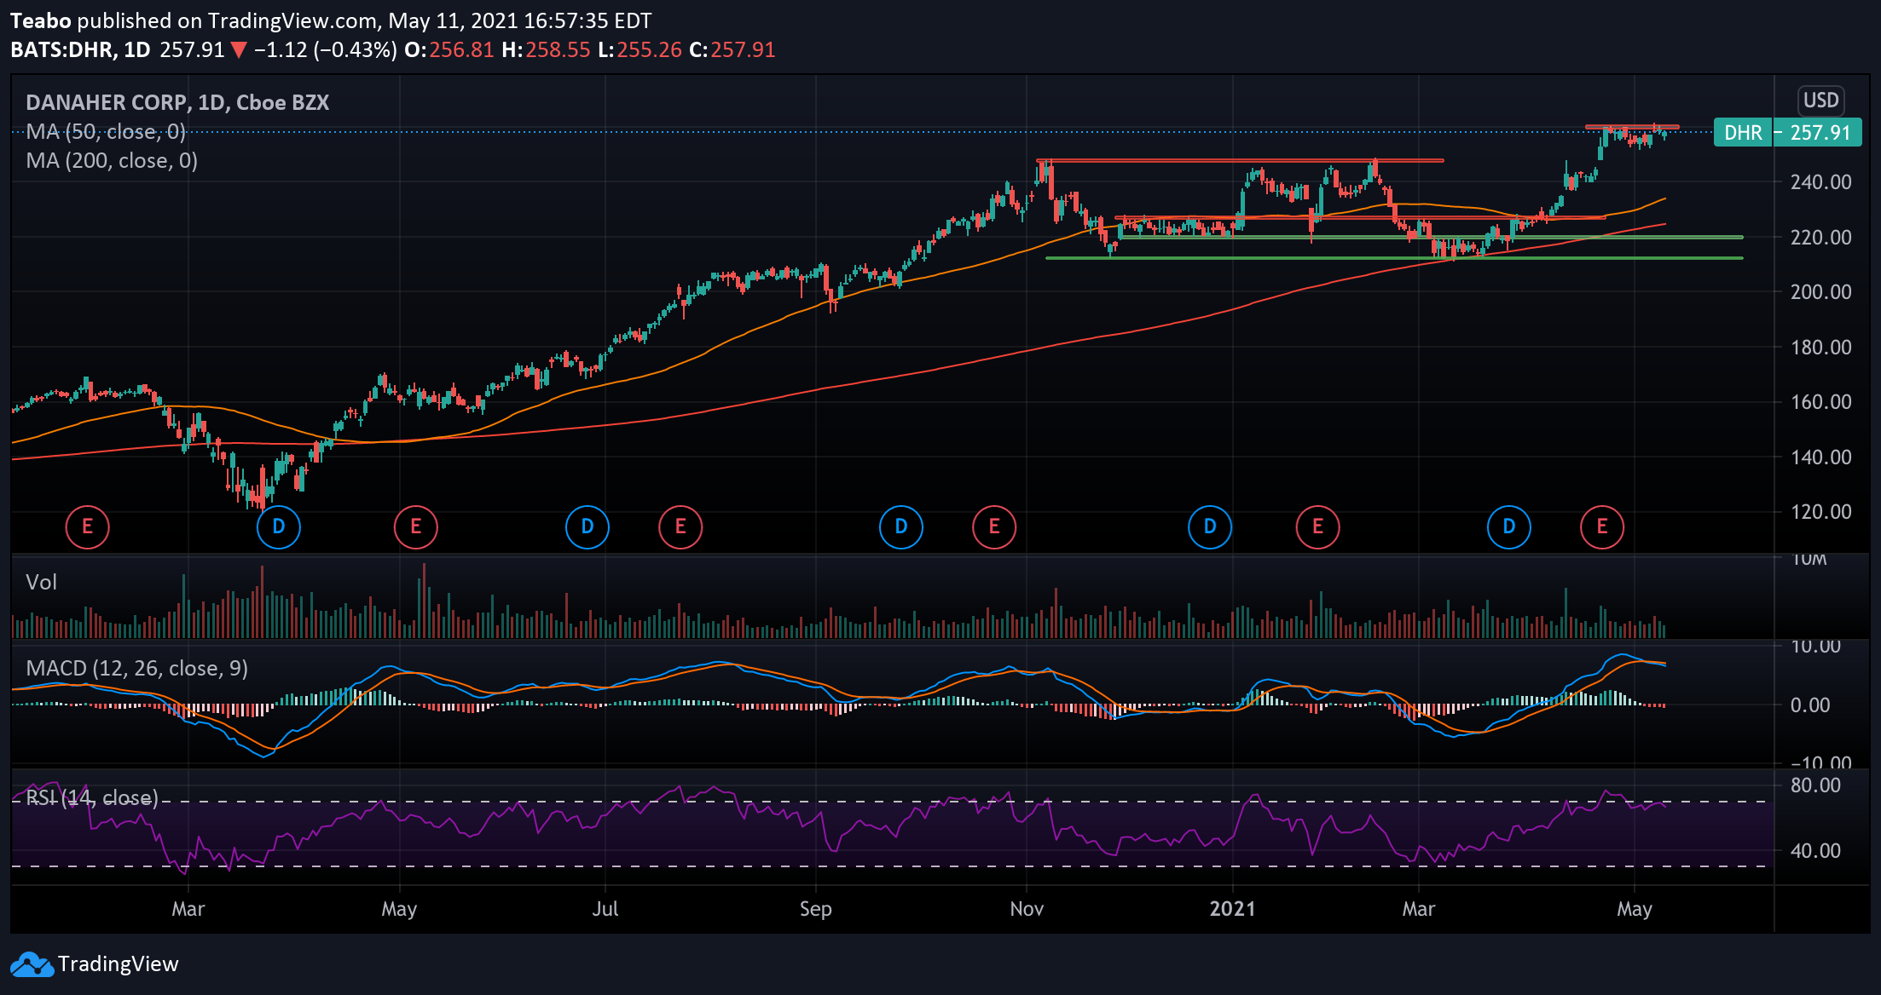Click the 200.00 price axis label
This screenshot has width=1881, height=995.
tap(1820, 292)
